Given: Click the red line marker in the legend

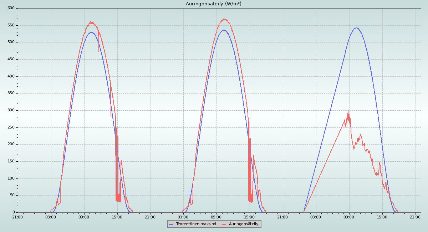Looking at the screenshot, I should click(224, 224).
